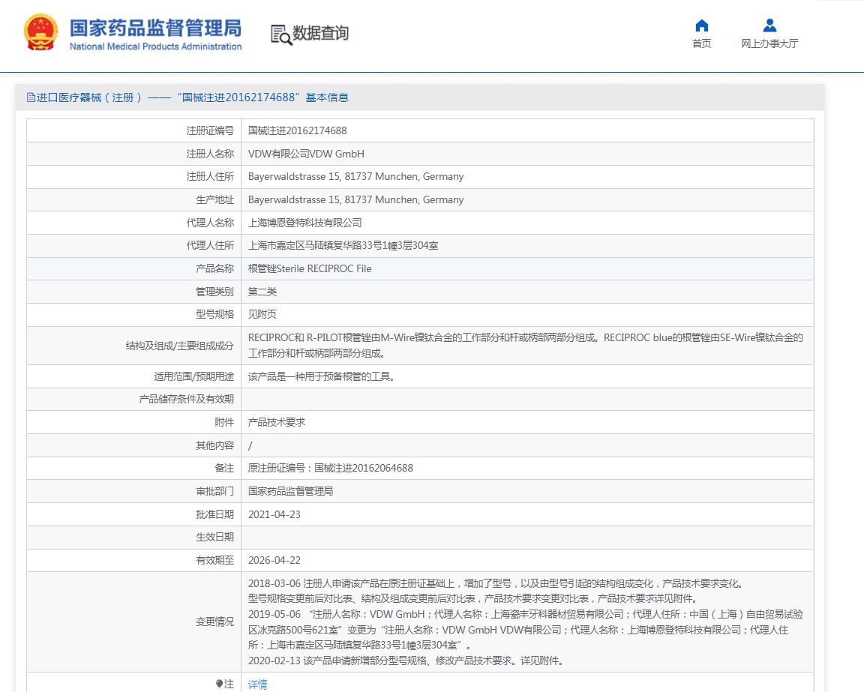Screen dimensions: 864x692
Task: Click the 第二类 management category value
Action: (262, 292)
